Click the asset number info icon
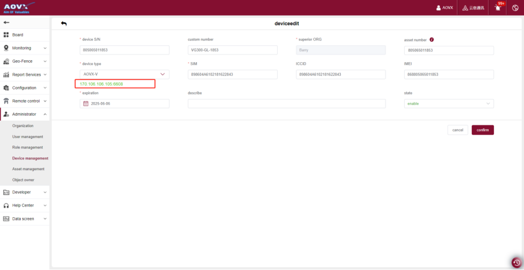This screenshot has height=270, width=524. click(432, 40)
